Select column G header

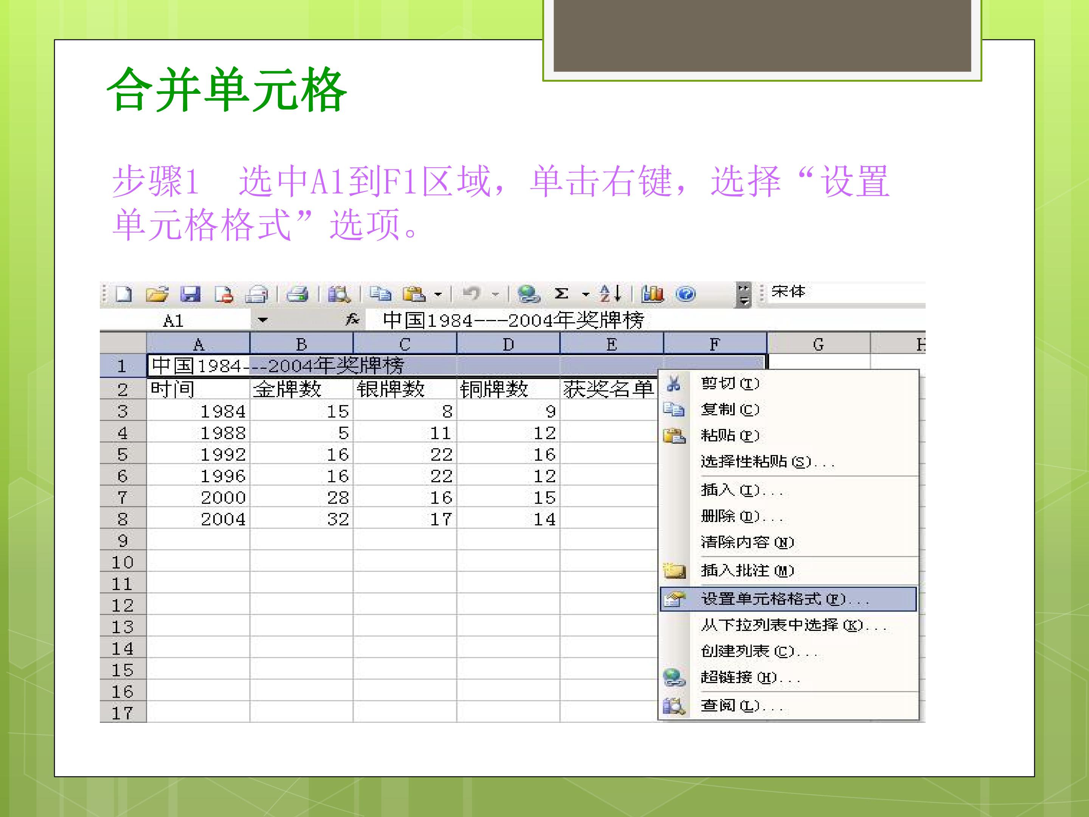pos(818,343)
